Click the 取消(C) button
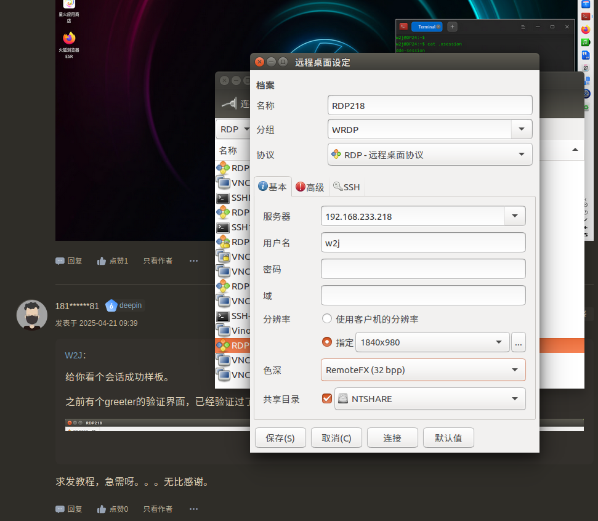 click(x=336, y=438)
